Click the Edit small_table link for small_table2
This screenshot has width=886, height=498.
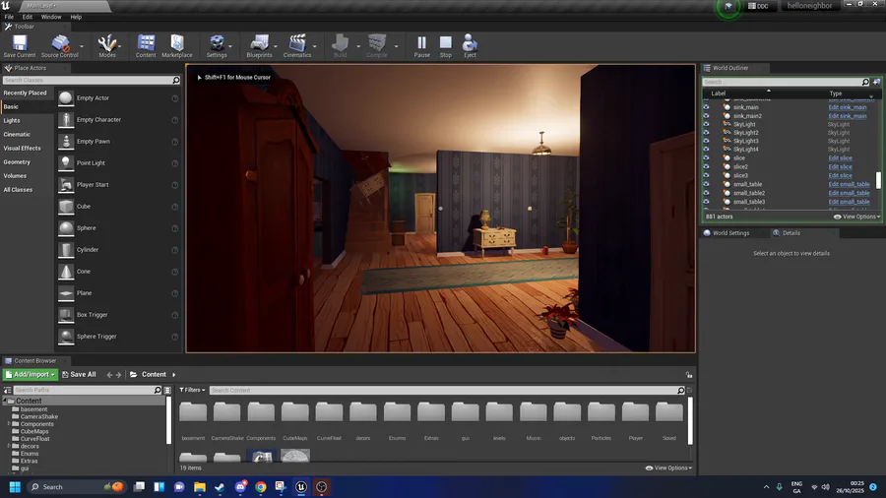(849, 193)
